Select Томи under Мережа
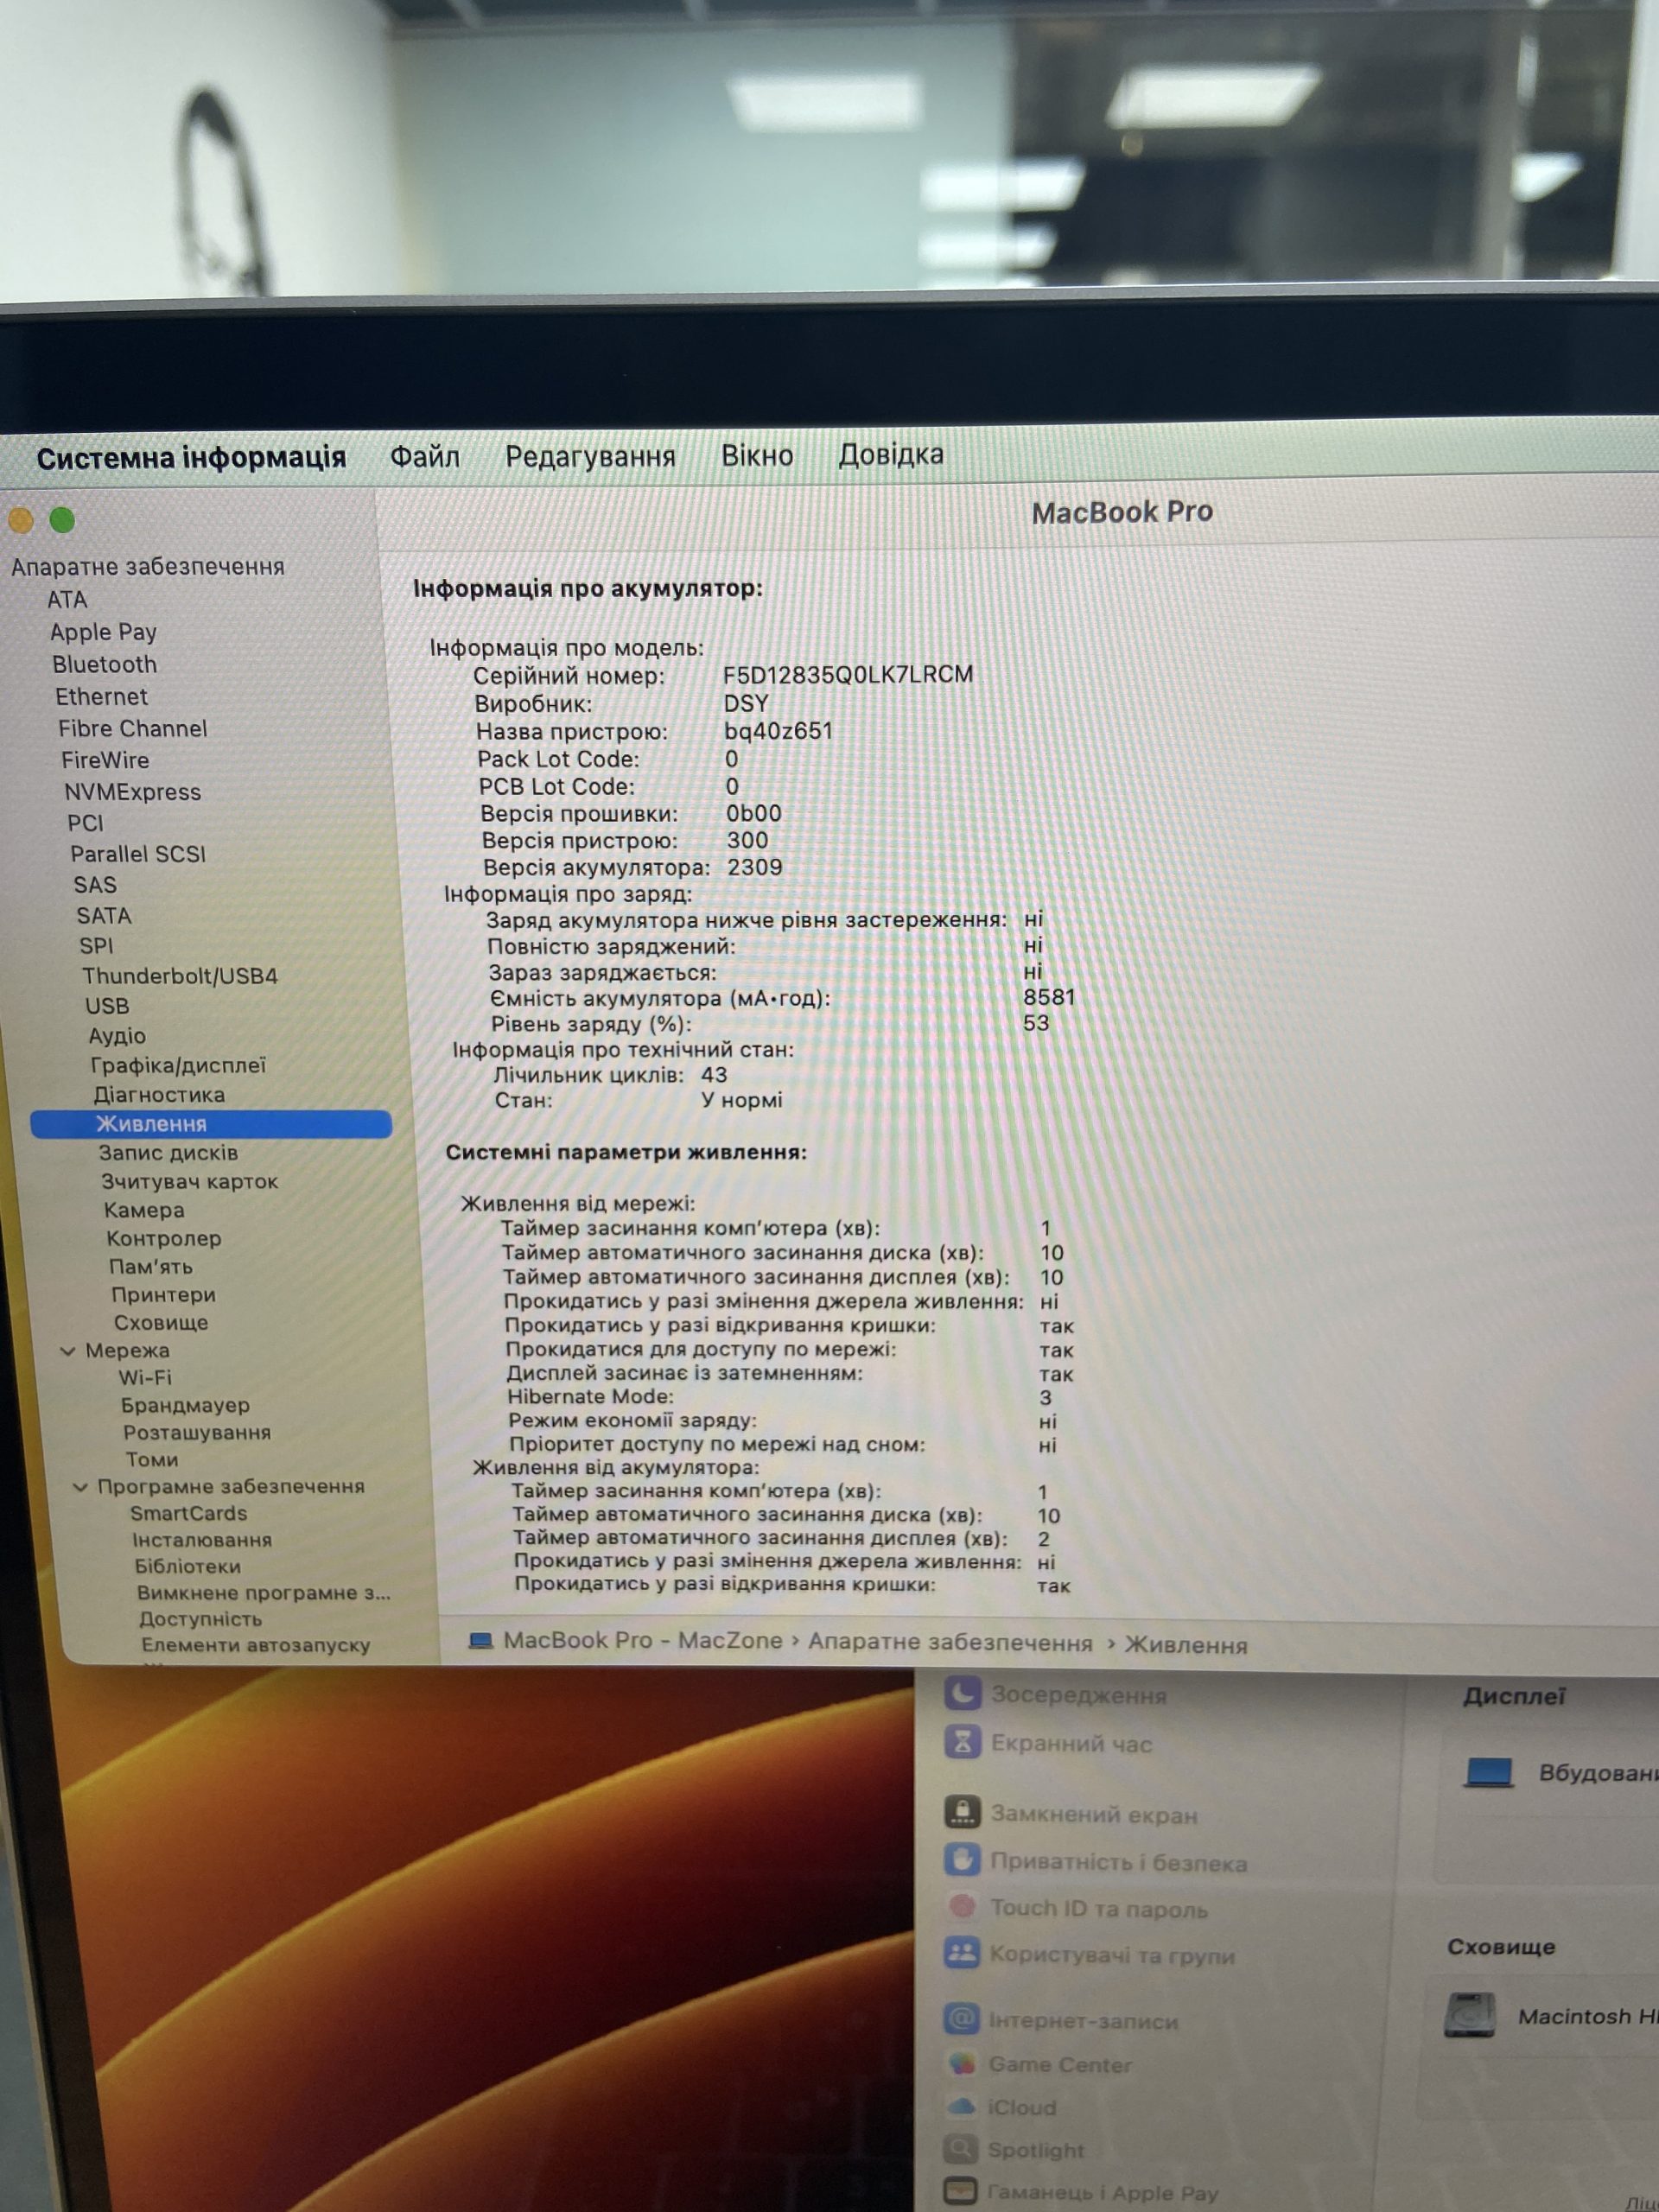 tap(152, 1460)
